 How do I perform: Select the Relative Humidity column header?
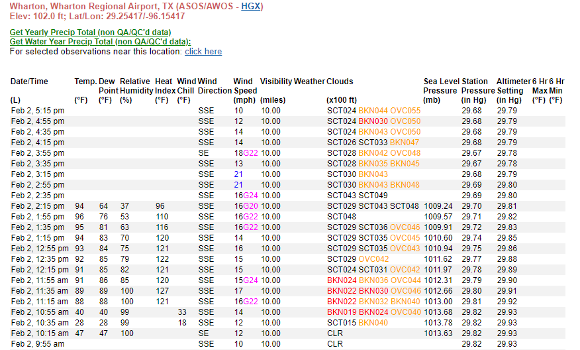coord(134,86)
